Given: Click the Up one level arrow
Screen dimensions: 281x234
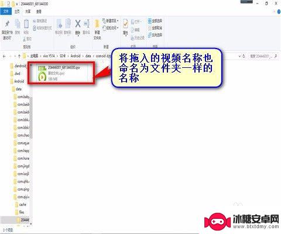Looking at the screenshot, I should click(x=19, y=56).
